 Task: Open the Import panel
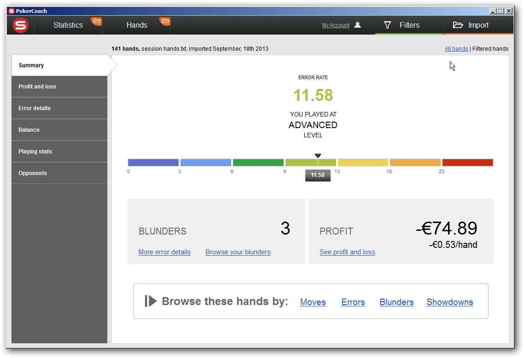478,25
